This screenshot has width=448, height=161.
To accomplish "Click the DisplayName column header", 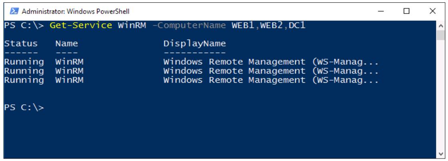I will 194,44.
